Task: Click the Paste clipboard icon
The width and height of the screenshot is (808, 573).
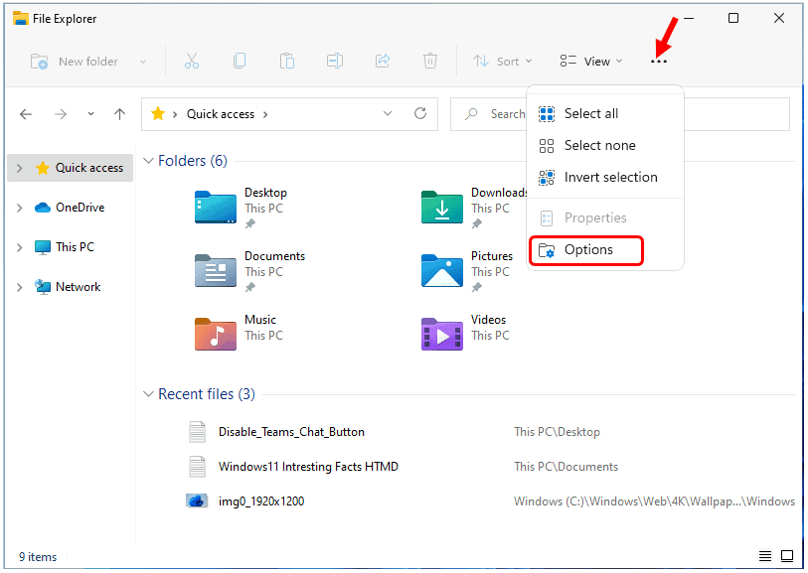Action: point(287,62)
